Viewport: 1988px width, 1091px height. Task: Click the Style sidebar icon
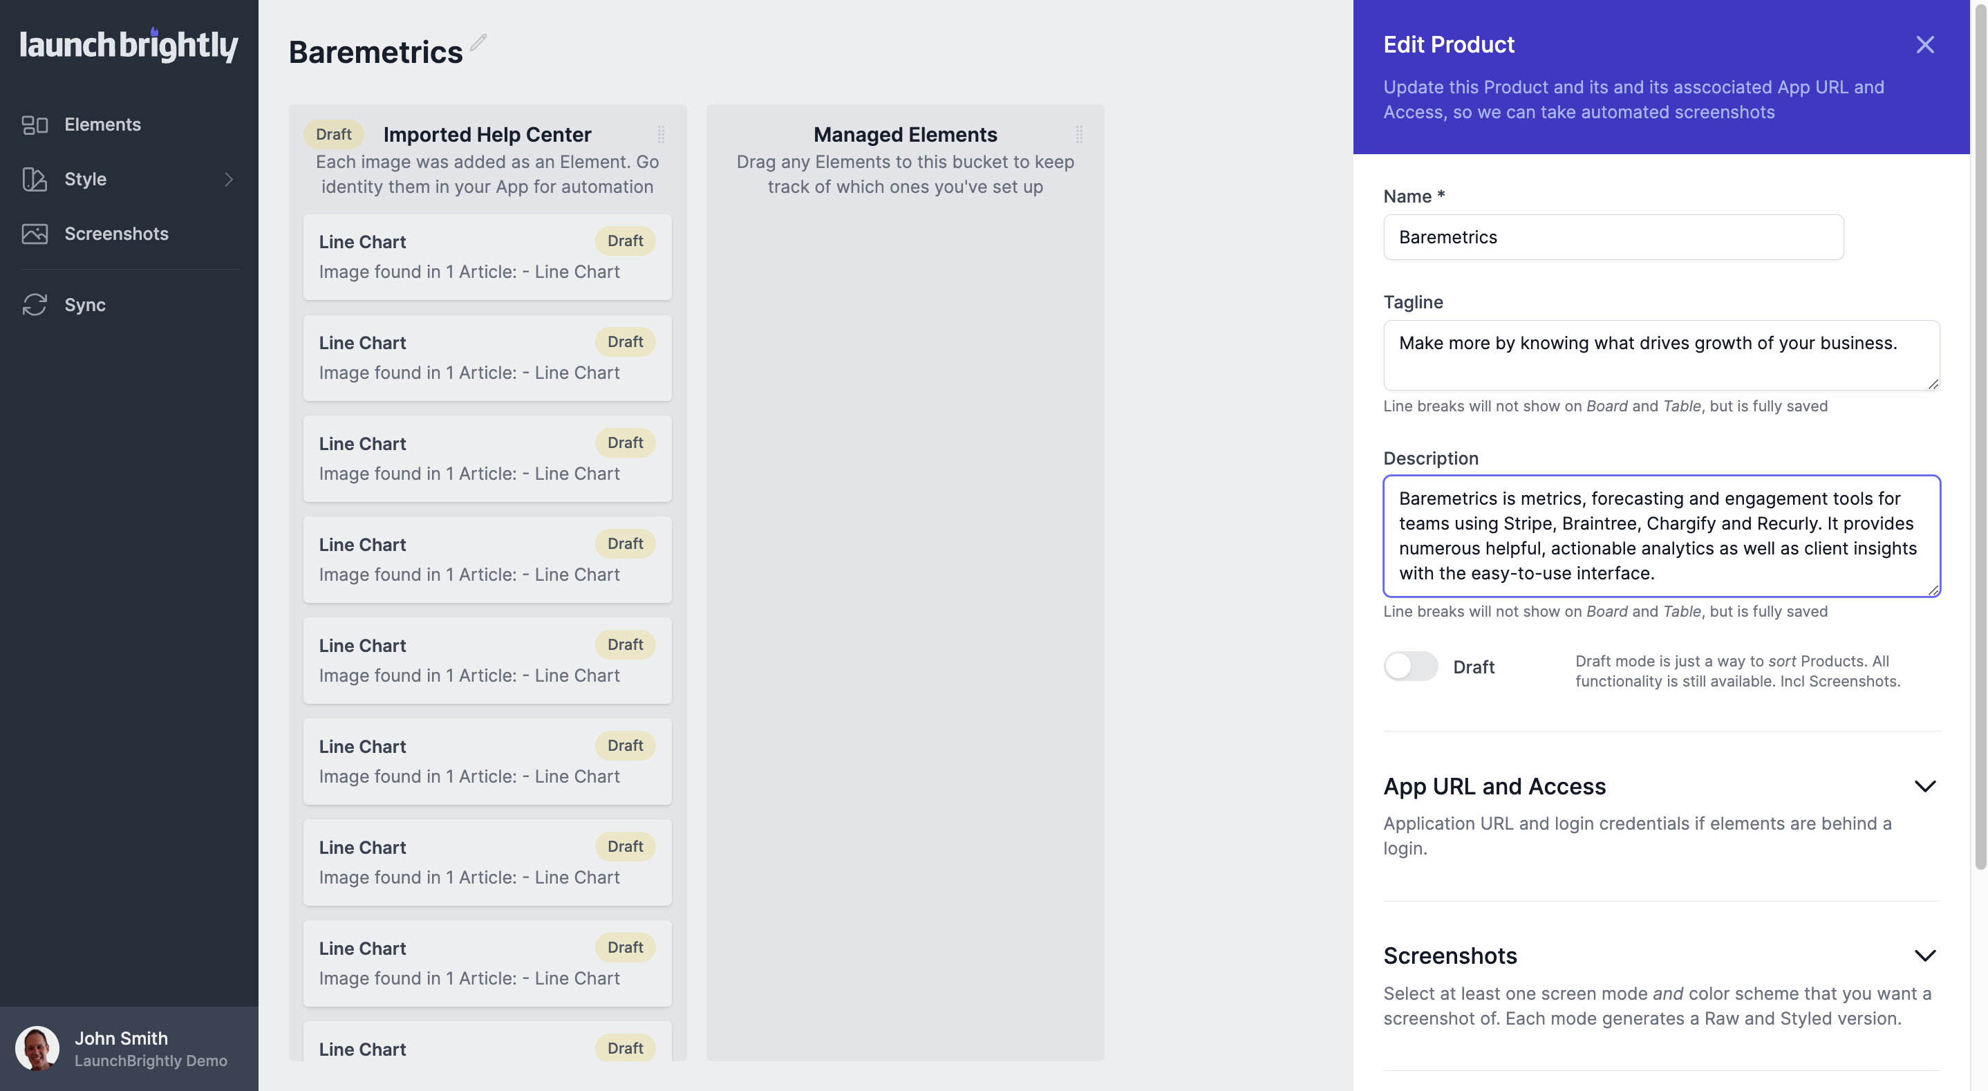35,179
